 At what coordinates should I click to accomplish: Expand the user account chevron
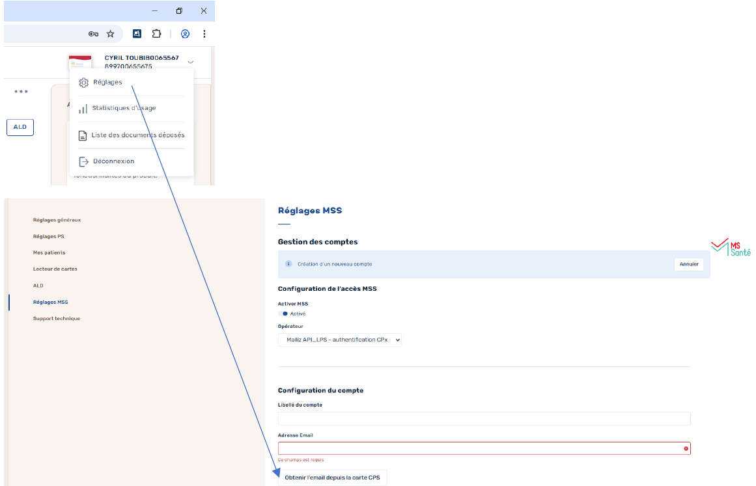pyautogui.click(x=190, y=62)
